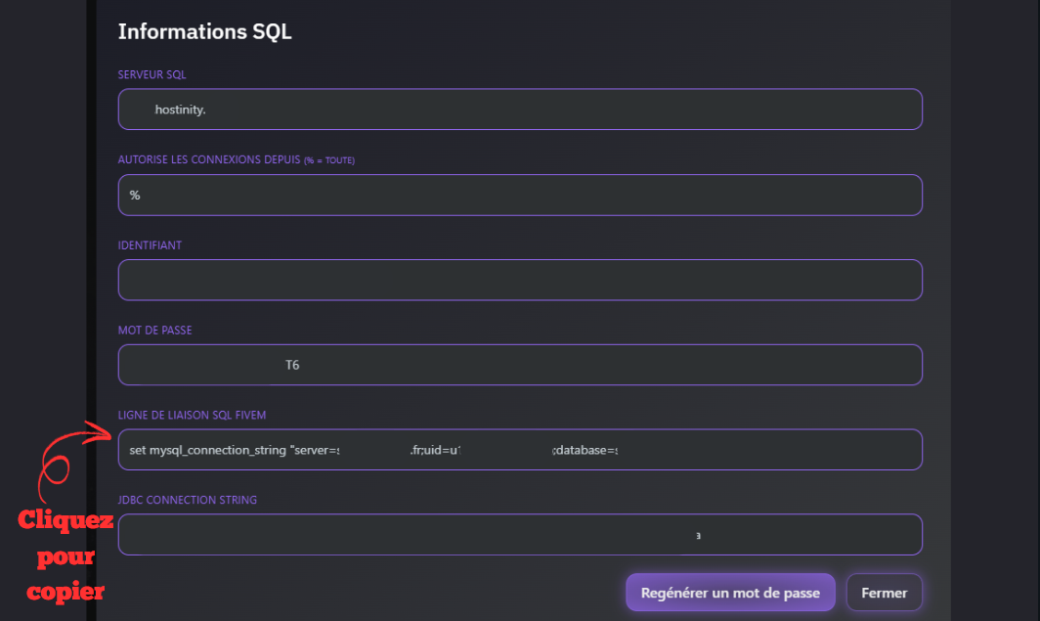
Task: Copy the FiveM mysql_connection_string line
Action: click(519, 450)
